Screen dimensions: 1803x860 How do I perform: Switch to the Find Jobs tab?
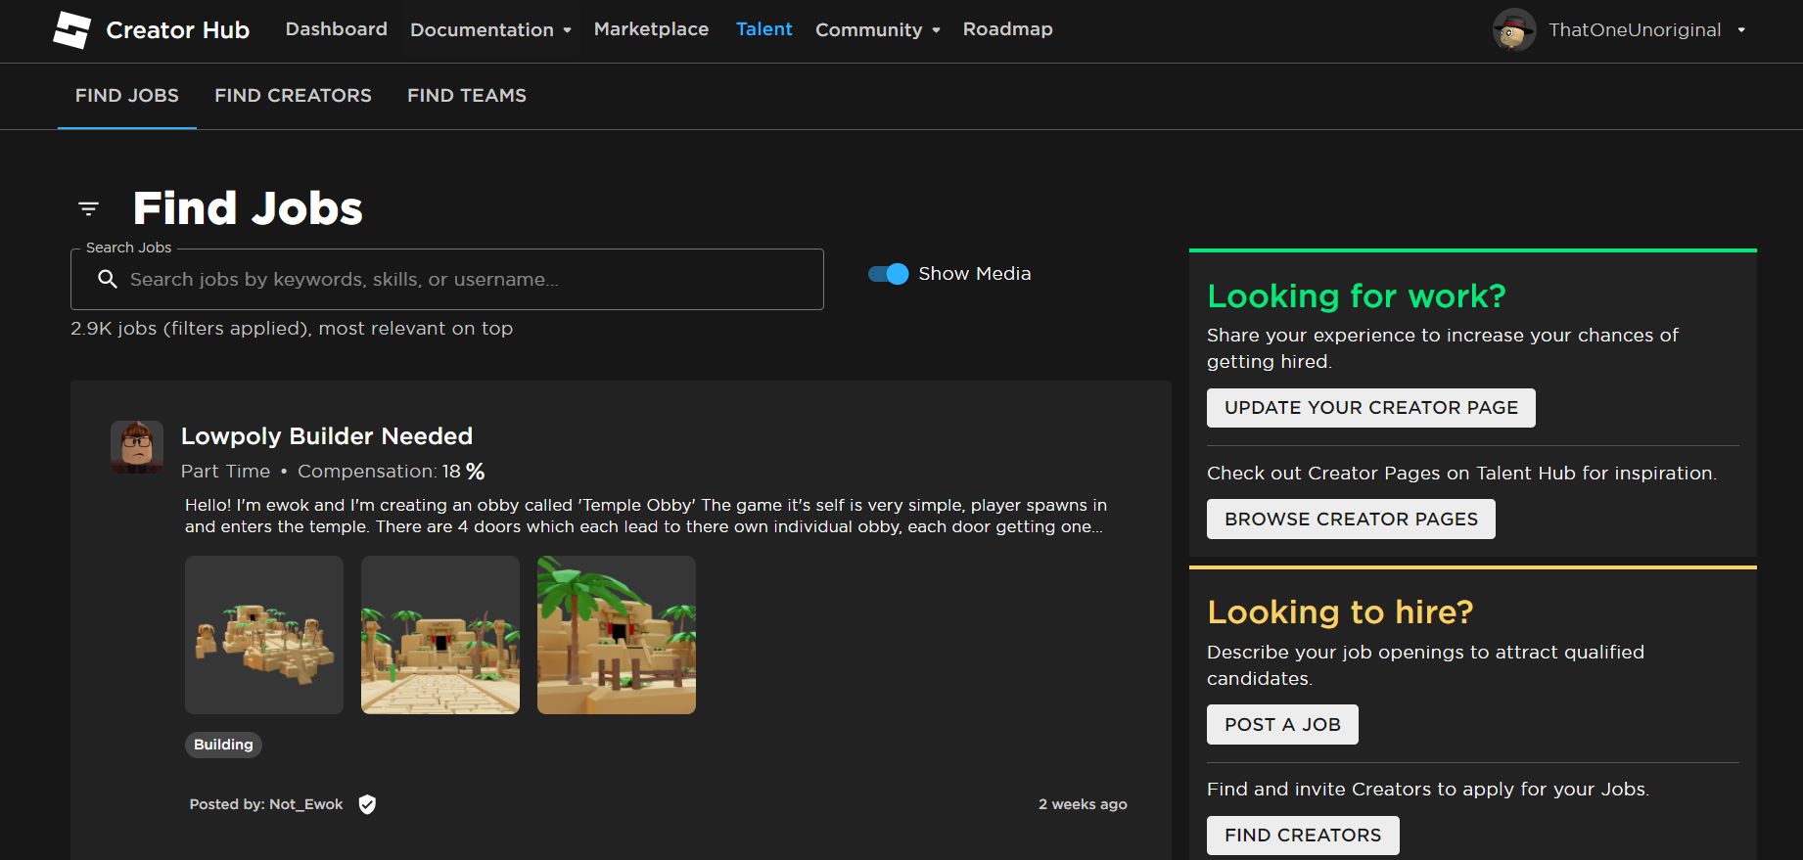point(127,96)
